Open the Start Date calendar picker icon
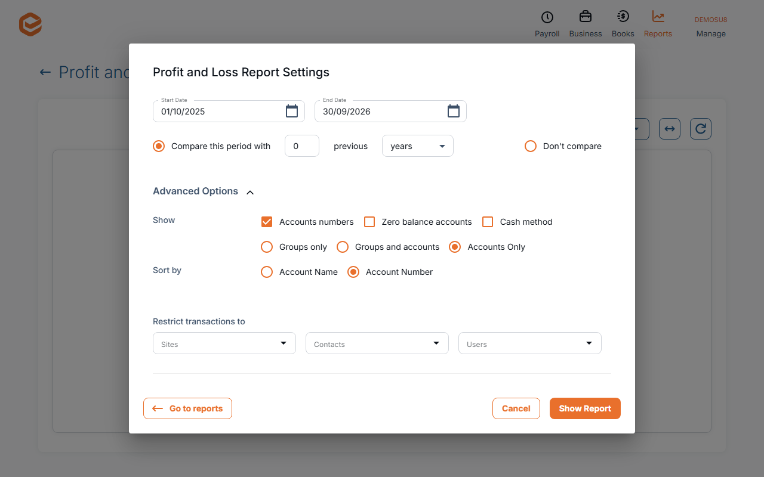 292,111
